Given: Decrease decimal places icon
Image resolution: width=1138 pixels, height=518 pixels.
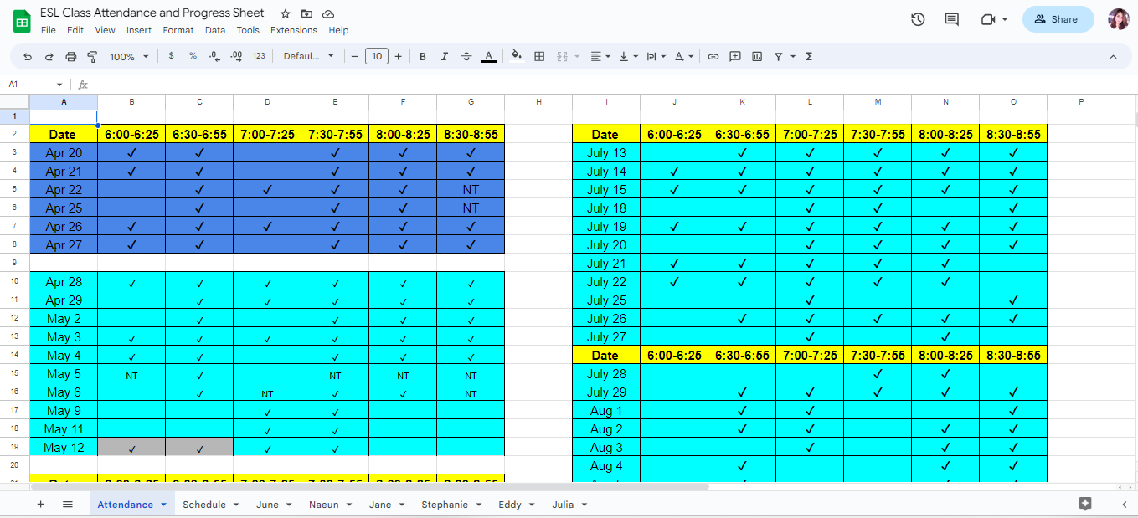Looking at the screenshot, I should (214, 56).
